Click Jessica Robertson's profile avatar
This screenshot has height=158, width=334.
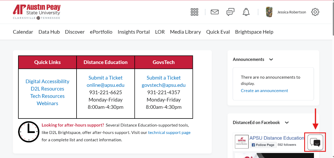[269, 12]
